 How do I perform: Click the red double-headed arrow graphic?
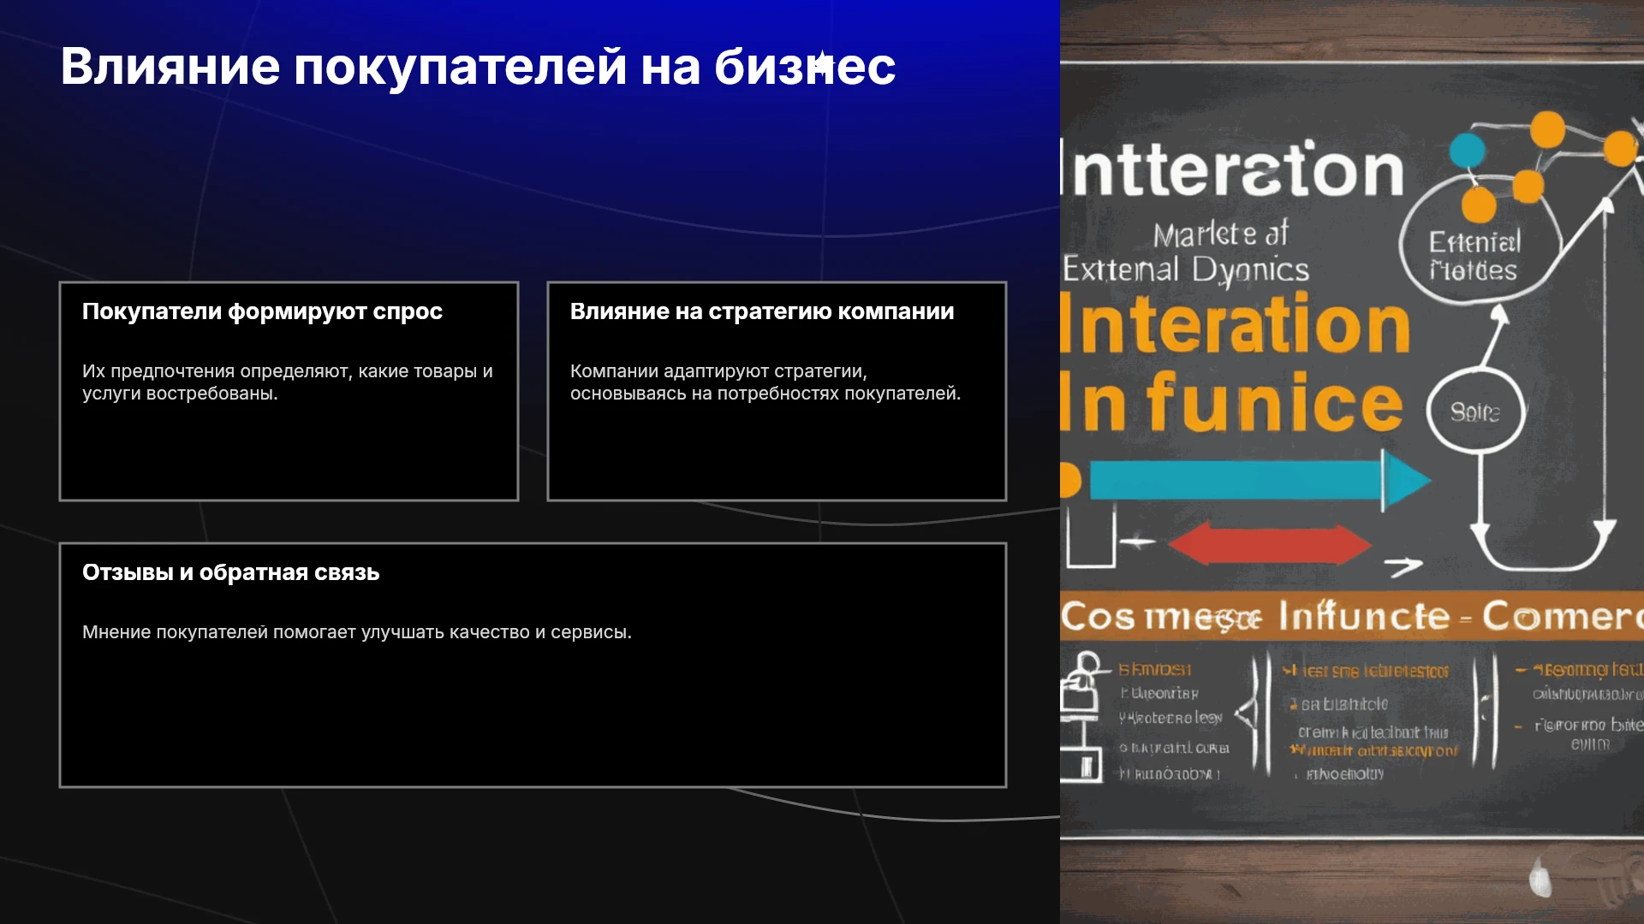(x=1269, y=546)
